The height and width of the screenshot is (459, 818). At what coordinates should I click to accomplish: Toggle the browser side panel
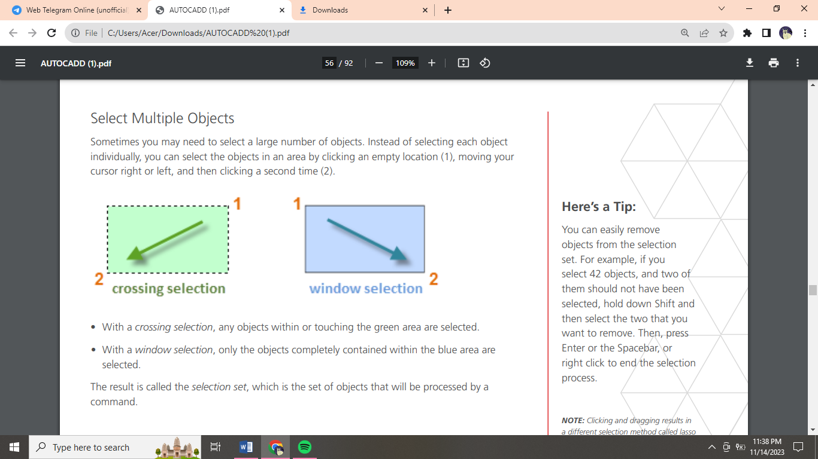pos(766,33)
